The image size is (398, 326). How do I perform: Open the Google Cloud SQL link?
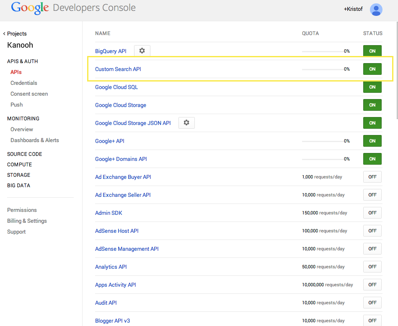click(116, 87)
